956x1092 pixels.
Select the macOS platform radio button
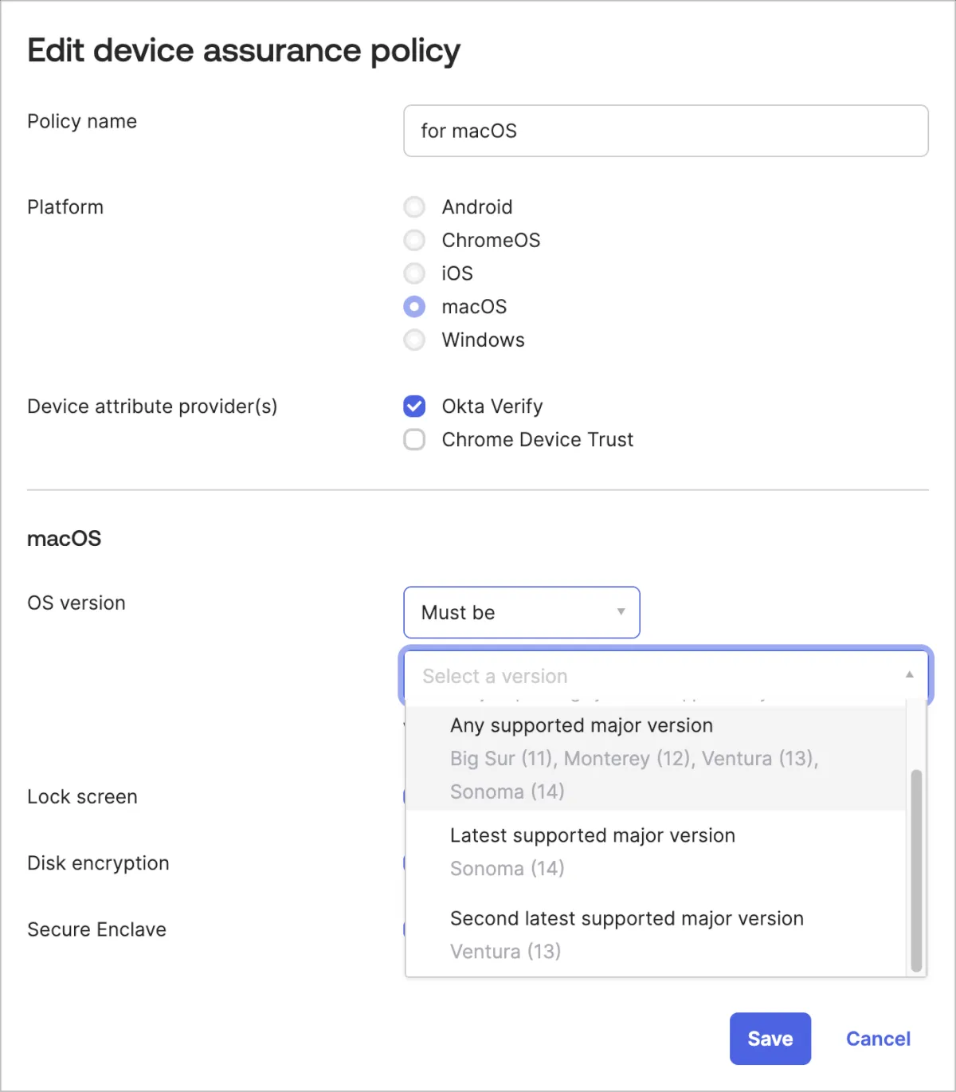[414, 307]
